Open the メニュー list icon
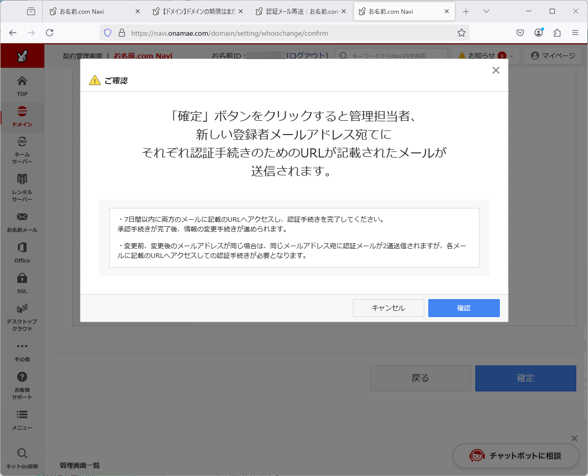The width and height of the screenshot is (588, 476). pos(22,419)
